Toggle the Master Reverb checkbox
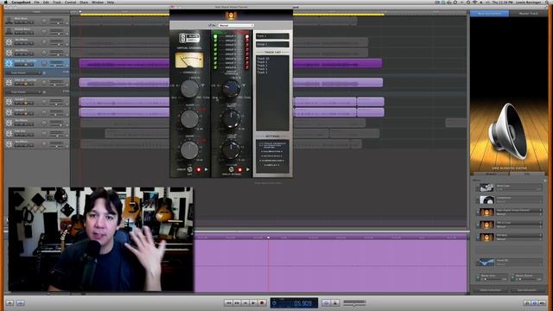This screenshot has height=311, width=553. pos(513,276)
